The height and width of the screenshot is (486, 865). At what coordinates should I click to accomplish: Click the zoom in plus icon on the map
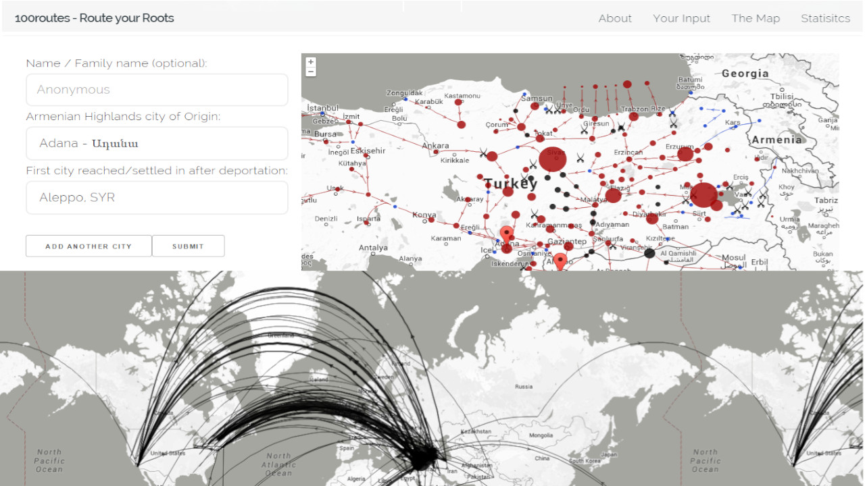click(311, 61)
